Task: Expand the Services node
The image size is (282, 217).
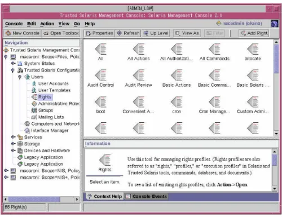Action: click(13, 137)
